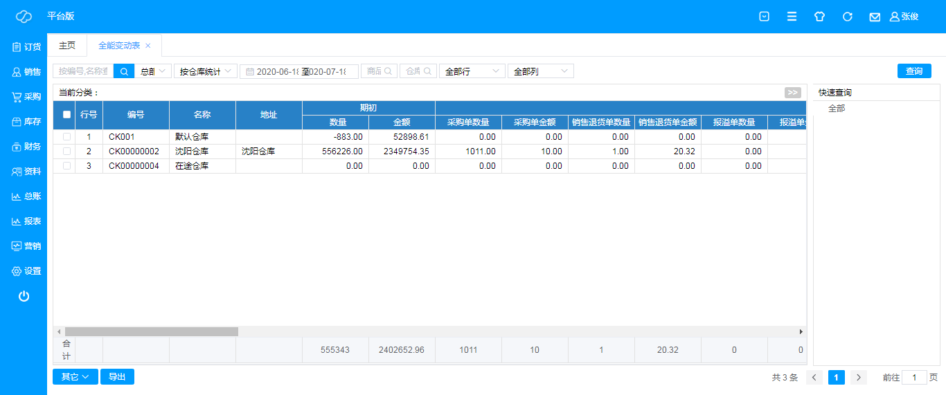Viewport: 946px width, 395px height.
Task: Go to previous page arrow
Action: pyautogui.click(x=814, y=378)
